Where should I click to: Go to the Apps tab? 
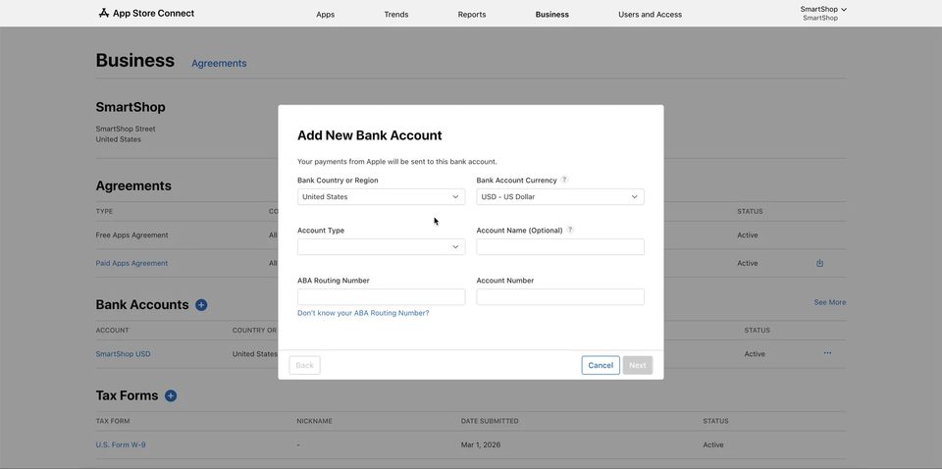[x=325, y=15]
